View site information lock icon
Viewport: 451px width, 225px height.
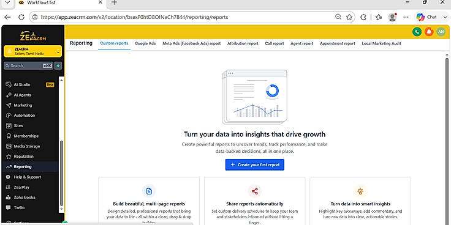[35, 17]
